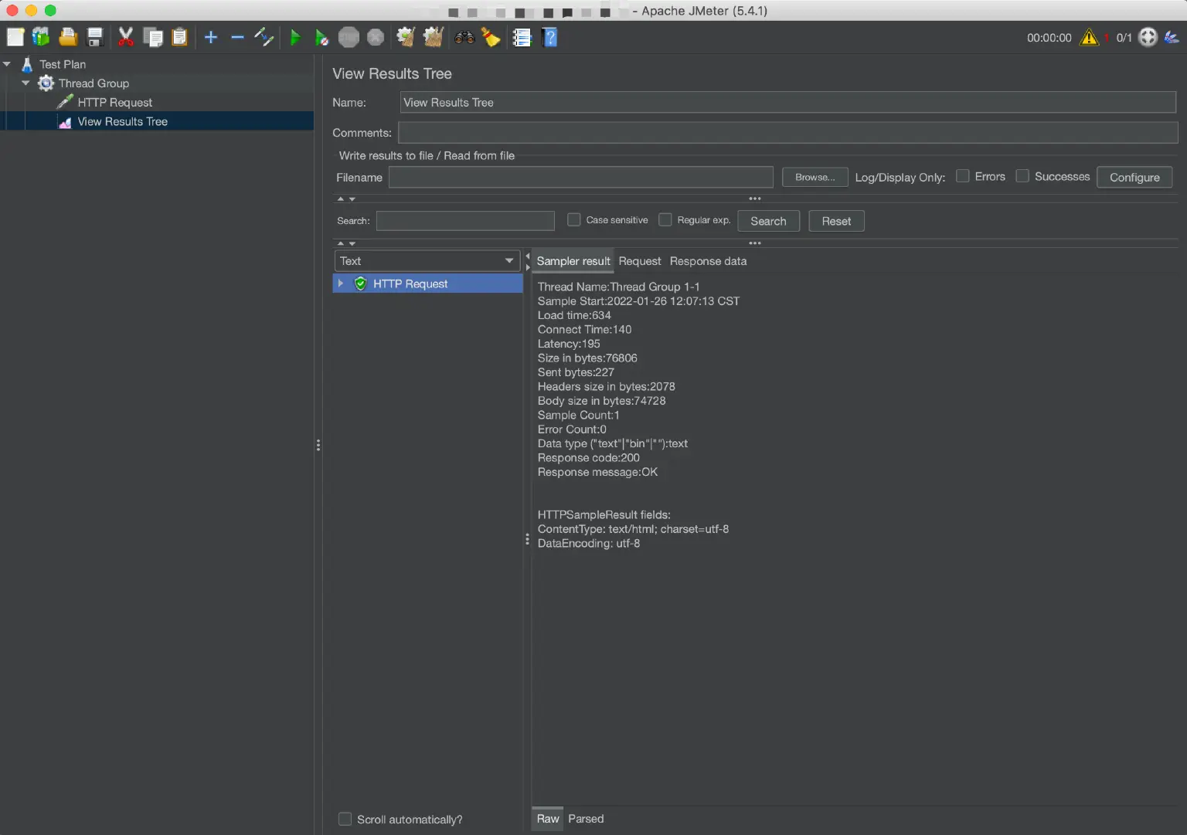Viewport: 1187px width, 835px height.
Task: Enable the Errors only checkbox
Action: 963,176
